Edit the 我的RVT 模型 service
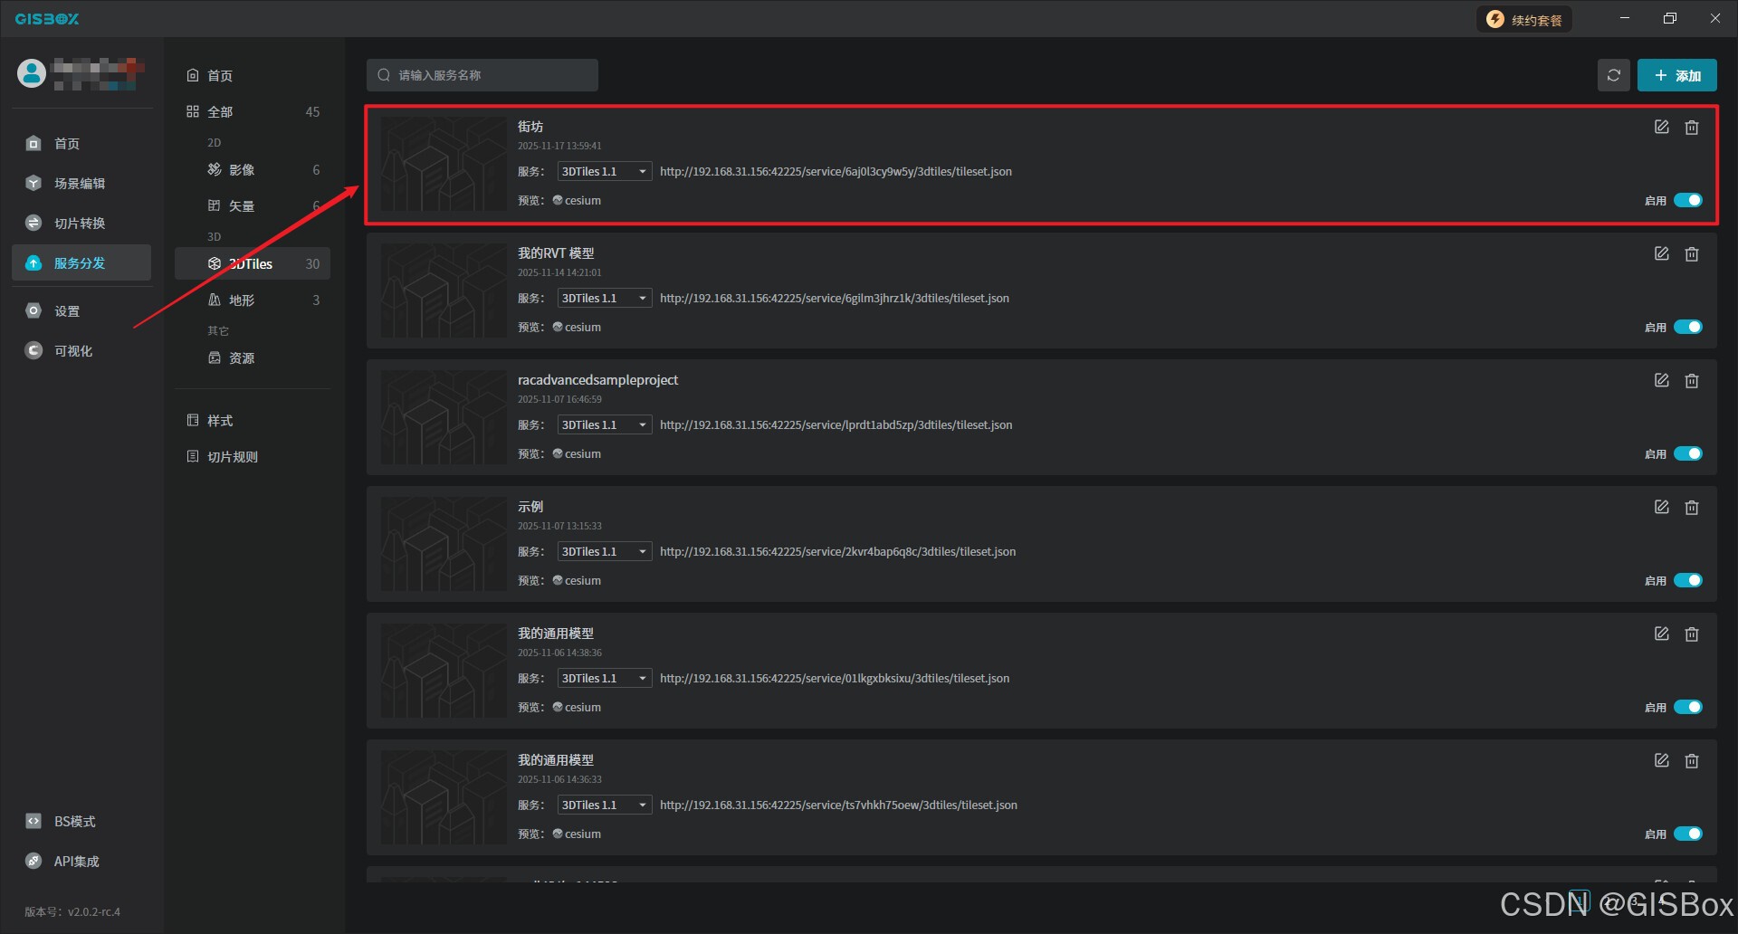This screenshot has height=934, width=1738. point(1661,254)
